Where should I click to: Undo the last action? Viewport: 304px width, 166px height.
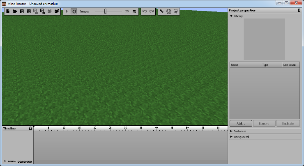[x=145, y=12]
